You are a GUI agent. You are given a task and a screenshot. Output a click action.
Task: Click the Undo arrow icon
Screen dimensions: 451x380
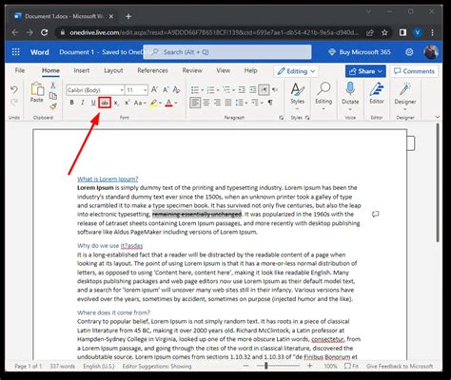tap(14, 89)
